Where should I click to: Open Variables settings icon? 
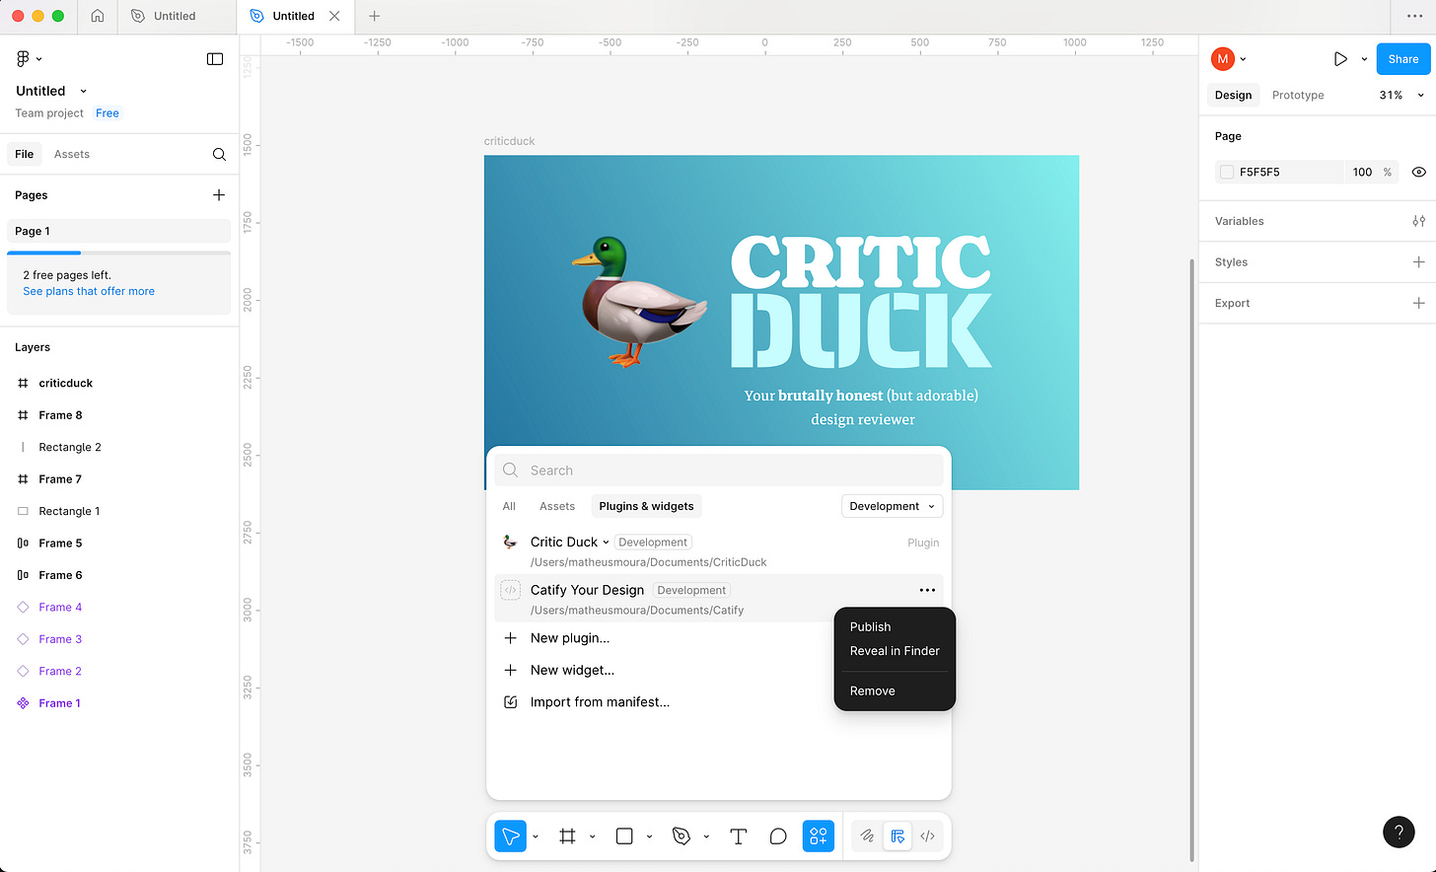click(x=1418, y=221)
